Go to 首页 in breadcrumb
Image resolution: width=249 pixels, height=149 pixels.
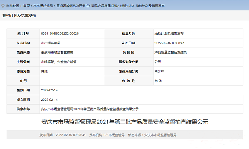coord(26,6)
